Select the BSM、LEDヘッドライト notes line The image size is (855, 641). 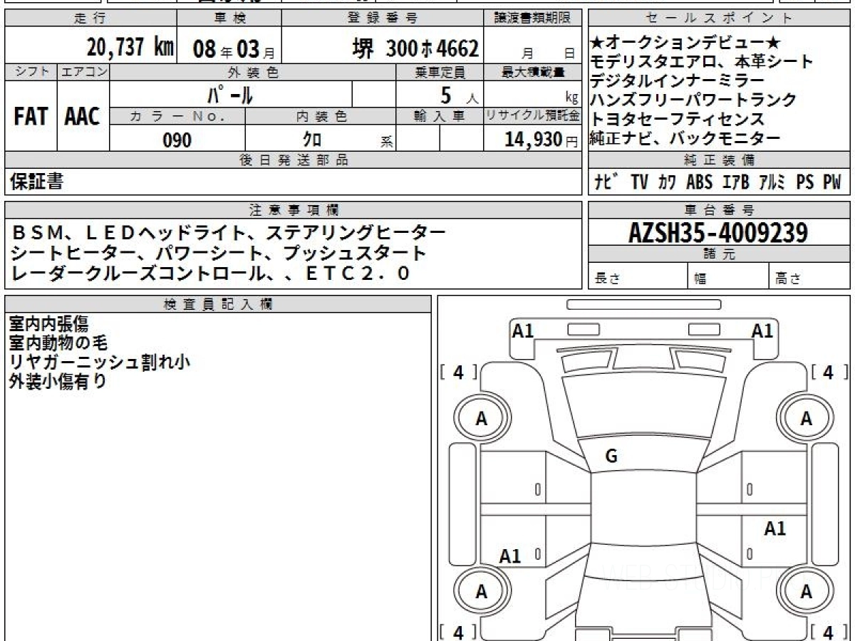click(x=229, y=232)
